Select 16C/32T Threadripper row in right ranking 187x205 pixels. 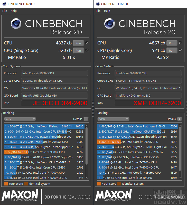[138, 137]
